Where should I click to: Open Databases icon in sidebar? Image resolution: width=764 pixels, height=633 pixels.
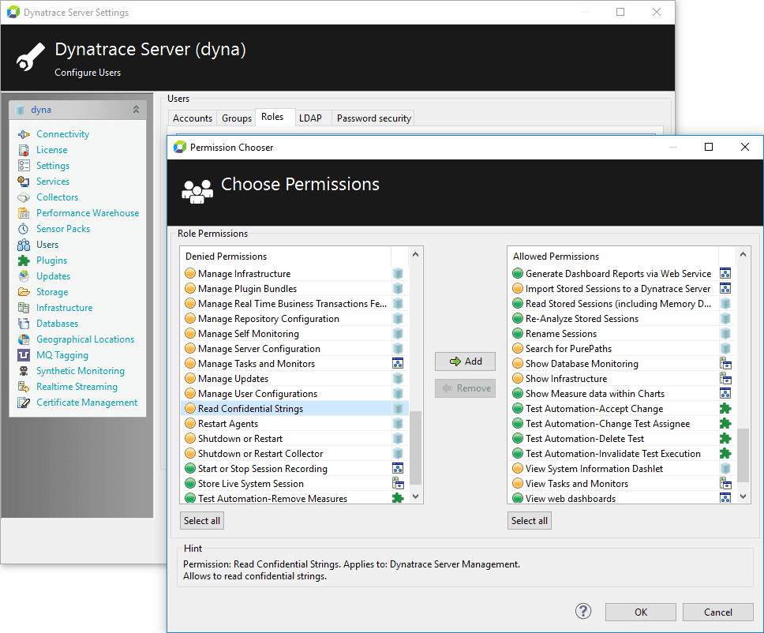point(24,324)
